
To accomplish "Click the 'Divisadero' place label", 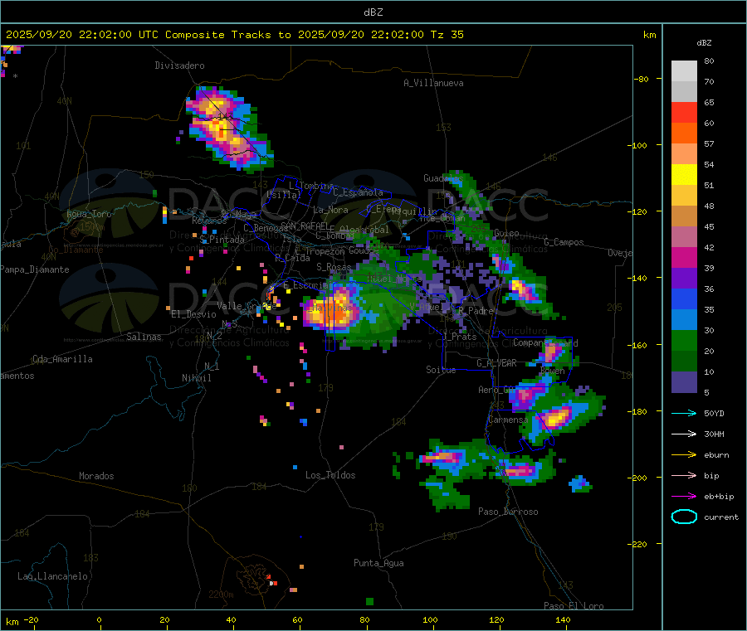I will [179, 66].
